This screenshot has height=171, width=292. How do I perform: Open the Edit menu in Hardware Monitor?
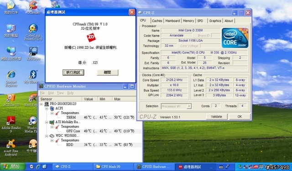click(x=51, y=93)
